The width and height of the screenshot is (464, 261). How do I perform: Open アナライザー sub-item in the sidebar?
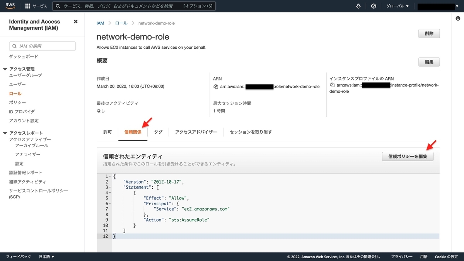[27, 154]
